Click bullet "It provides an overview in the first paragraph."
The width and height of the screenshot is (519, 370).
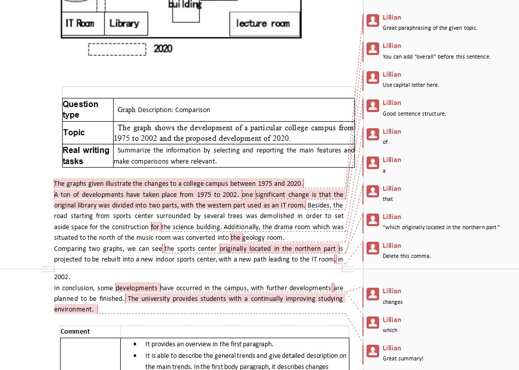point(209,344)
